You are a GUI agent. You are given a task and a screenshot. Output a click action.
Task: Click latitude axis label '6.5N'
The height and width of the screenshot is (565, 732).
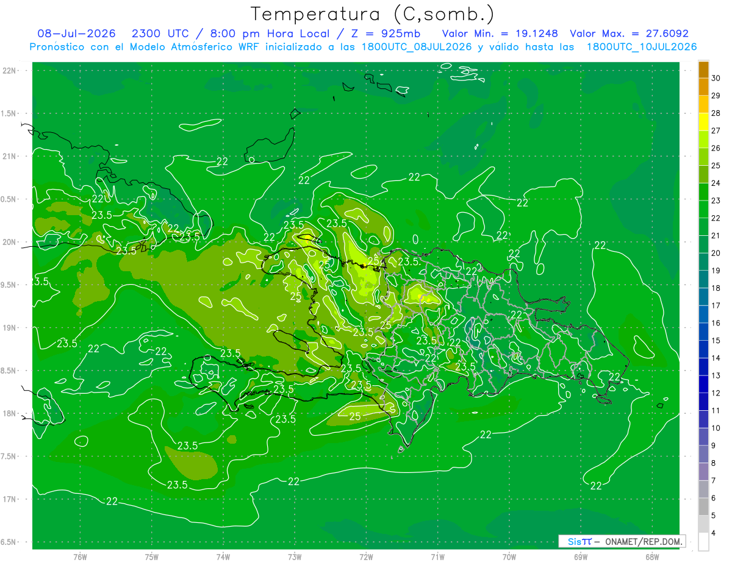pos(9,542)
